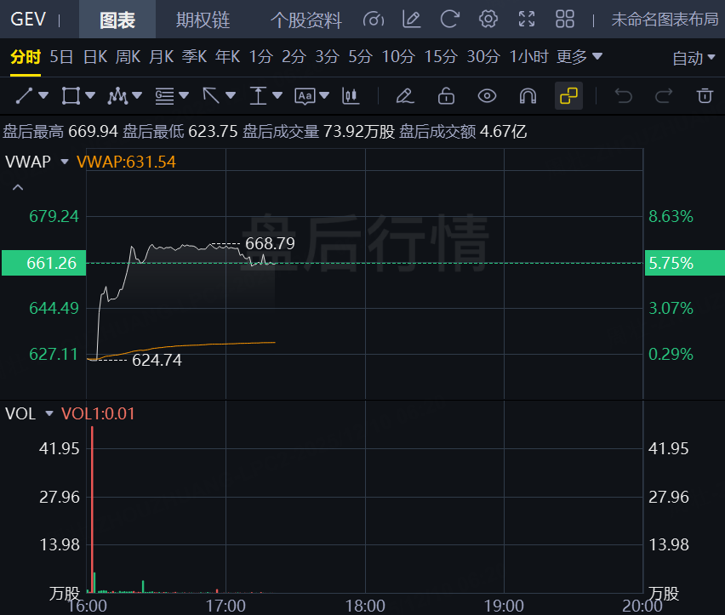Expand the VWAP indicator dropdown
The height and width of the screenshot is (615, 725).
pyautogui.click(x=65, y=162)
